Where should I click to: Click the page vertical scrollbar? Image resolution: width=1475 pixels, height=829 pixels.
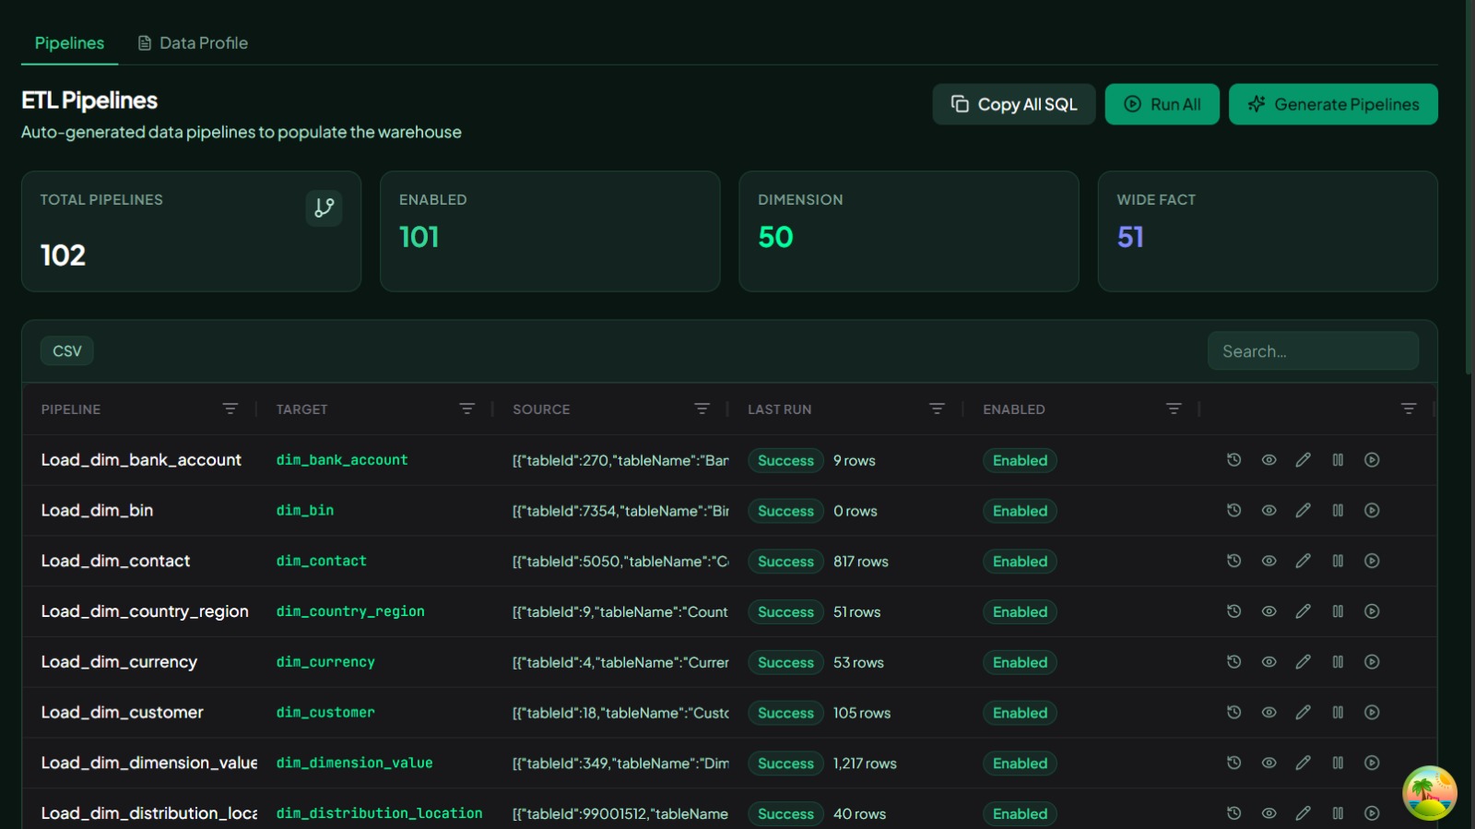[x=1469, y=186]
